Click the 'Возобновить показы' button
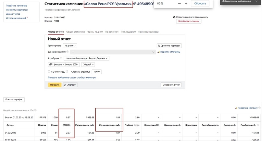The image size is (262, 141). 189,21
